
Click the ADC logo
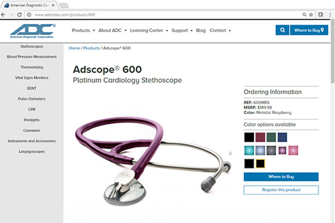(32, 31)
